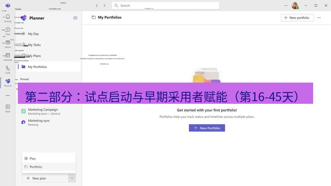331x186 pixels.
Task: Collapse the Planner navigation pane
Action: coord(75,18)
